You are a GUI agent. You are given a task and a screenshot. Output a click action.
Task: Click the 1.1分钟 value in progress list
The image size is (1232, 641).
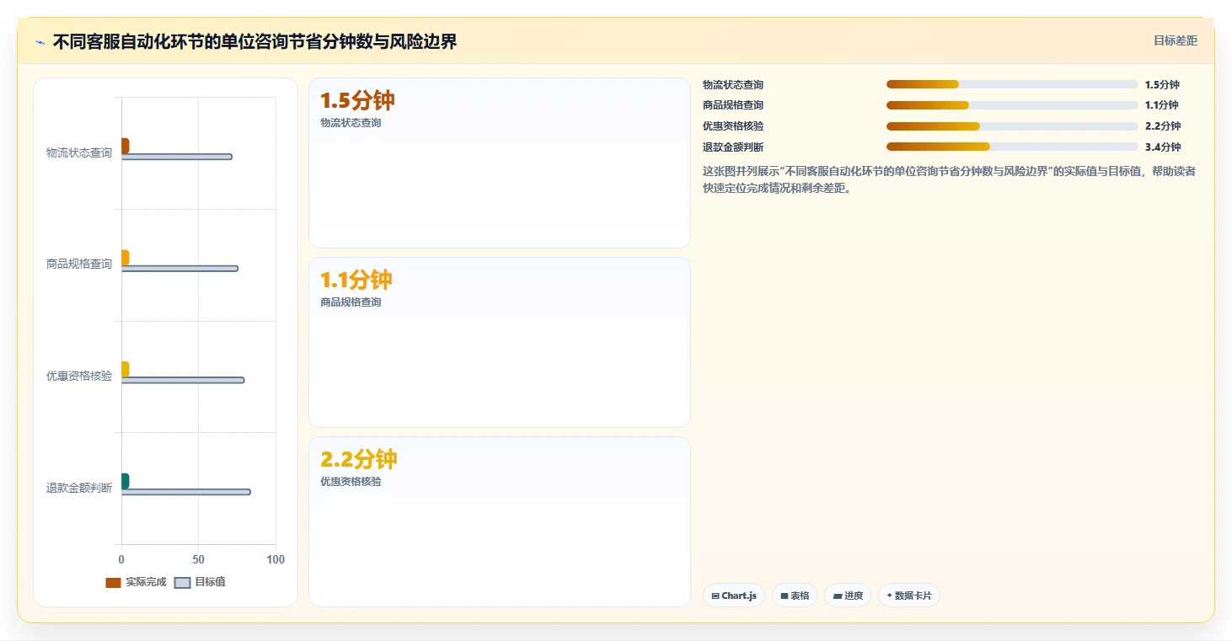click(1161, 105)
